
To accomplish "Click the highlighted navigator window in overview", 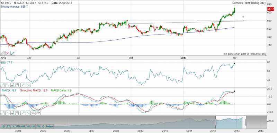I will (231, 122).
